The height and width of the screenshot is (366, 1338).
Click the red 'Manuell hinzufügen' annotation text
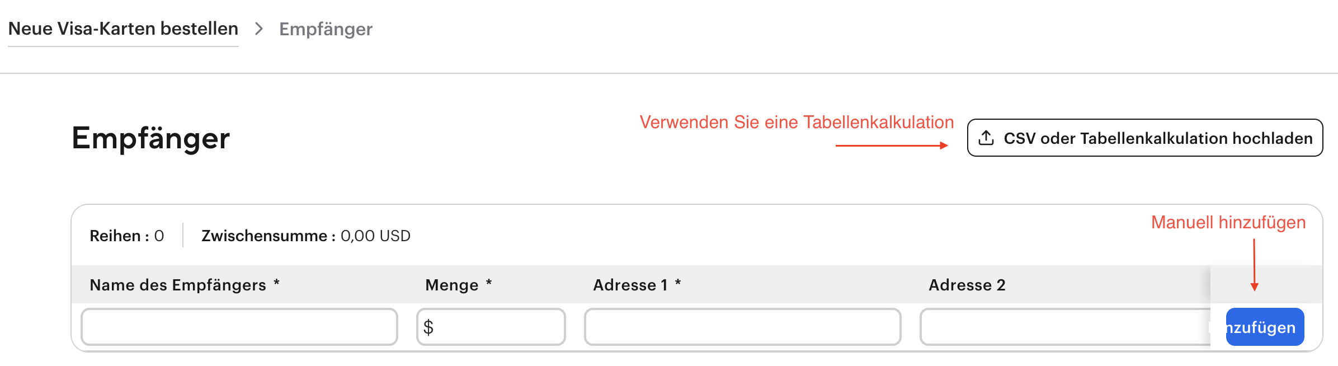[x=1228, y=222]
